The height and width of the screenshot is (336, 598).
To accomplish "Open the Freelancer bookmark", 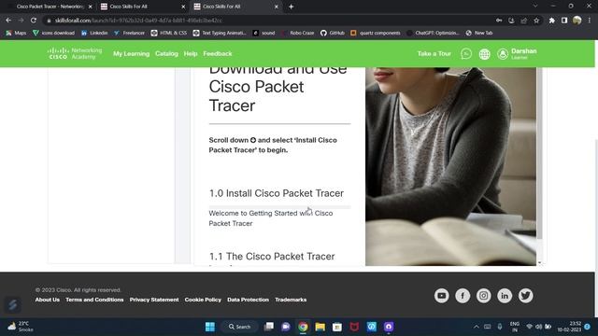I will [x=129, y=34].
